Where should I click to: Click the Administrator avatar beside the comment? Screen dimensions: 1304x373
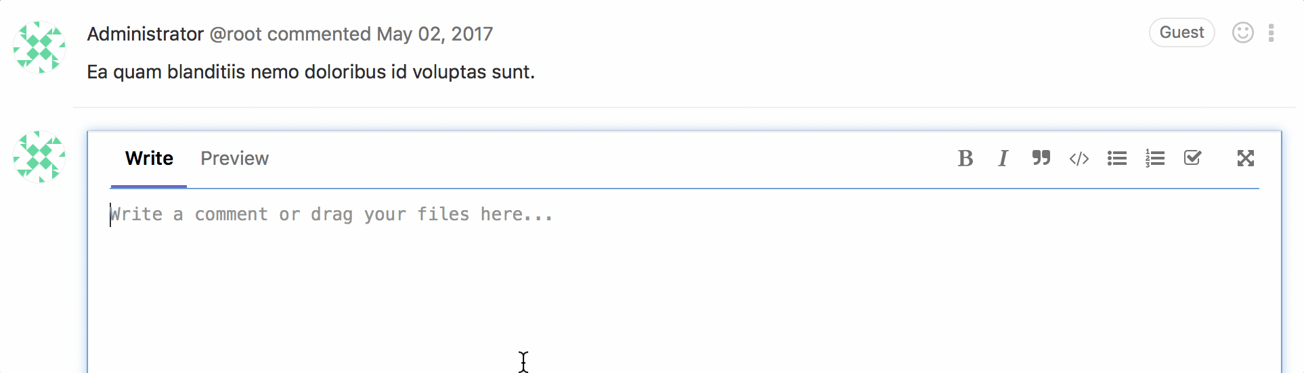(x=39, y=47)
